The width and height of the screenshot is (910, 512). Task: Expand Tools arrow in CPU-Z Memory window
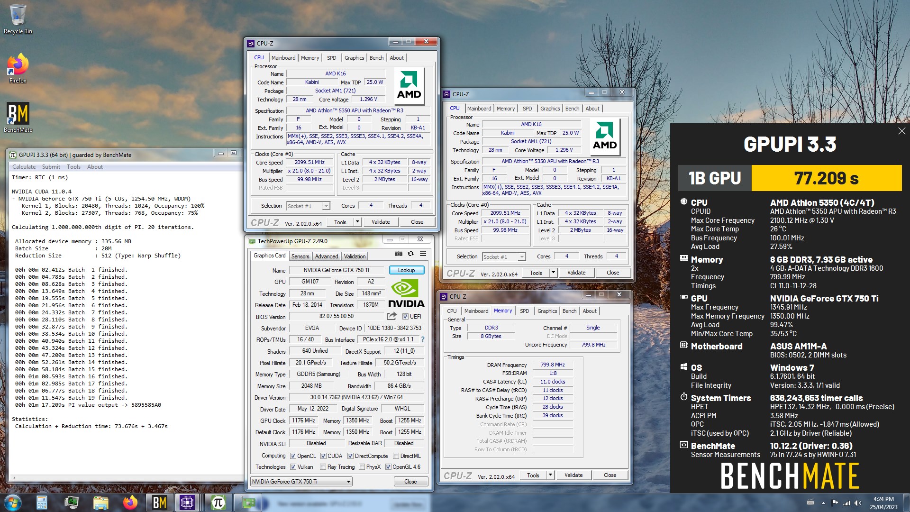550,475
